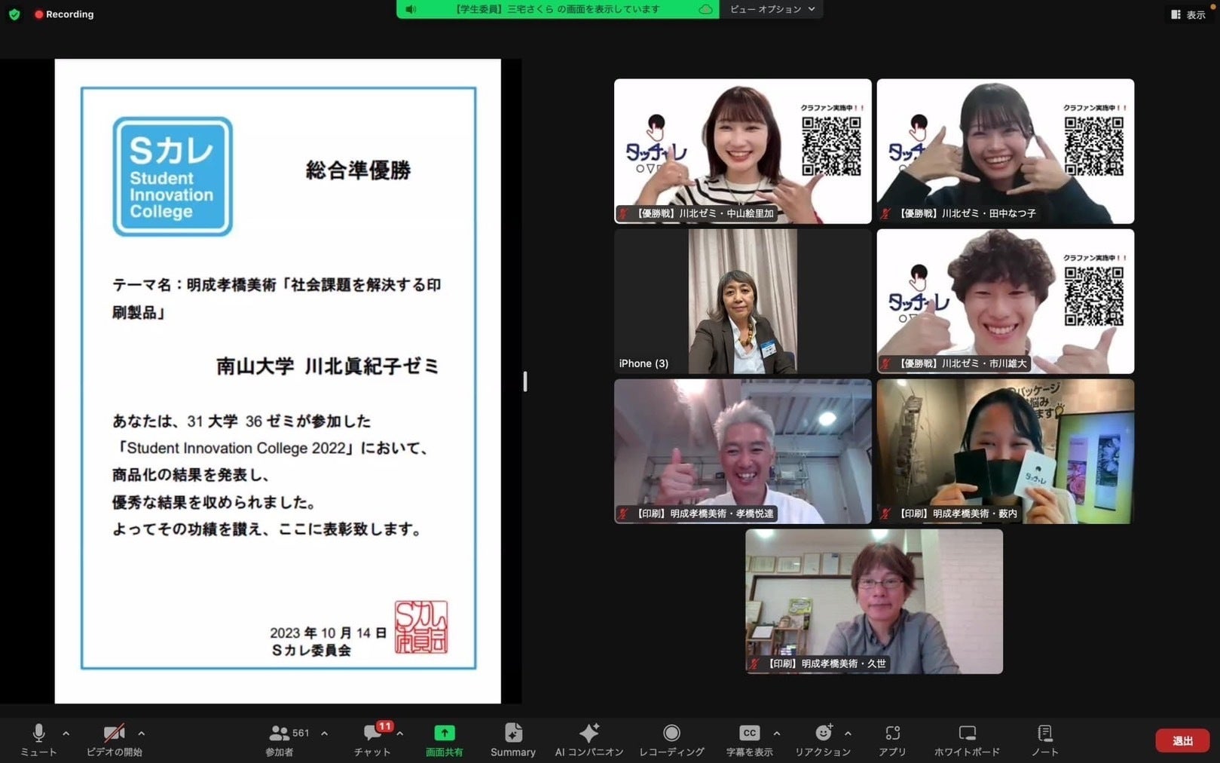Open the Summary icon in toolbar

click(x=513, y=733)
